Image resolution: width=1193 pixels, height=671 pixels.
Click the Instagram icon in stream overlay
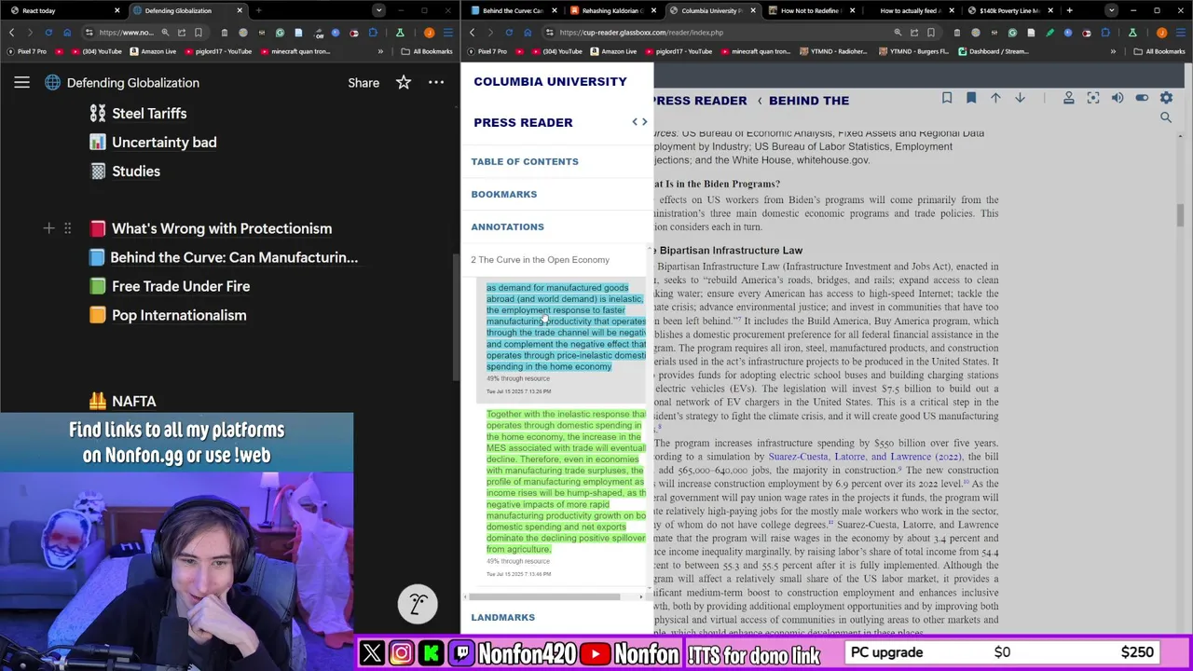point(402,653)
